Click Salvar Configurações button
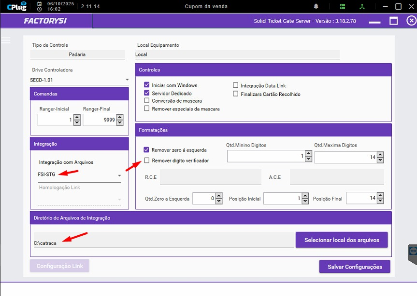 (x=354, y=267)
